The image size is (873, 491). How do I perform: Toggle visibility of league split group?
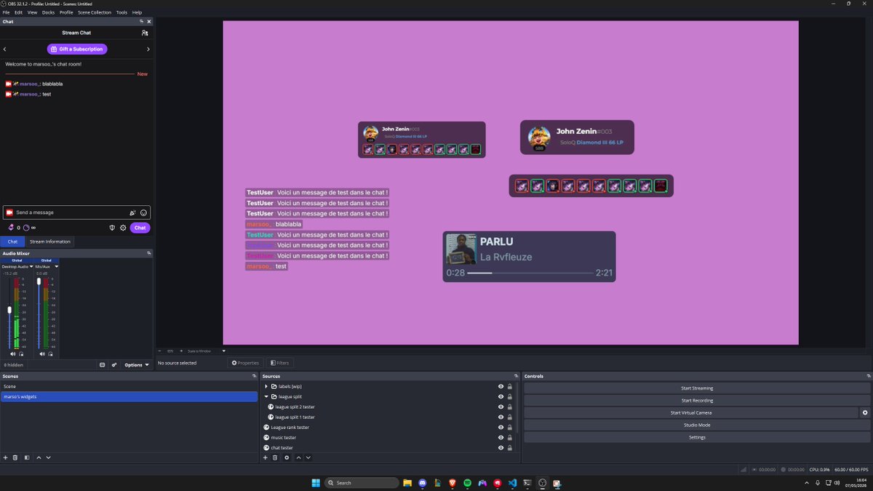[501, 396]
